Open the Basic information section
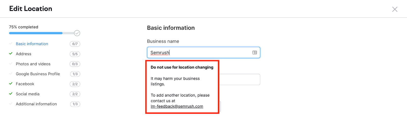The height and width of the screenshot is (117, 407). 32,44
